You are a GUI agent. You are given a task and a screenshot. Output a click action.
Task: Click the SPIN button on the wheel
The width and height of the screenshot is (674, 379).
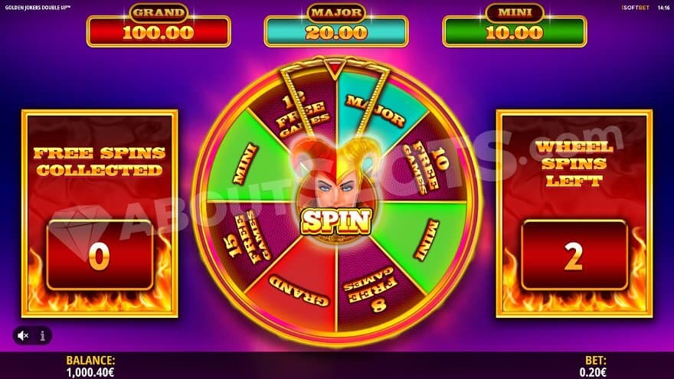(335, 221)
